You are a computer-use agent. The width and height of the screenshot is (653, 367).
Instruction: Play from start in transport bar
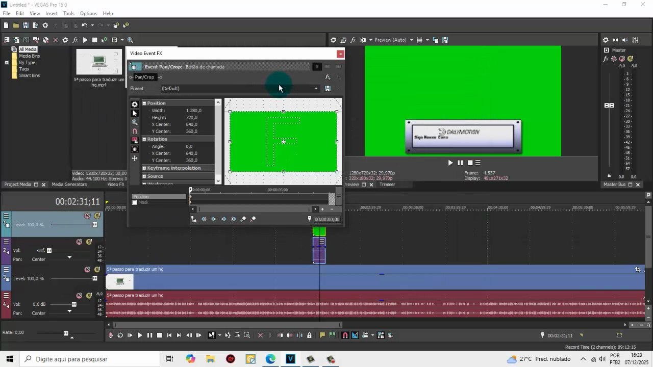[130, 335]
